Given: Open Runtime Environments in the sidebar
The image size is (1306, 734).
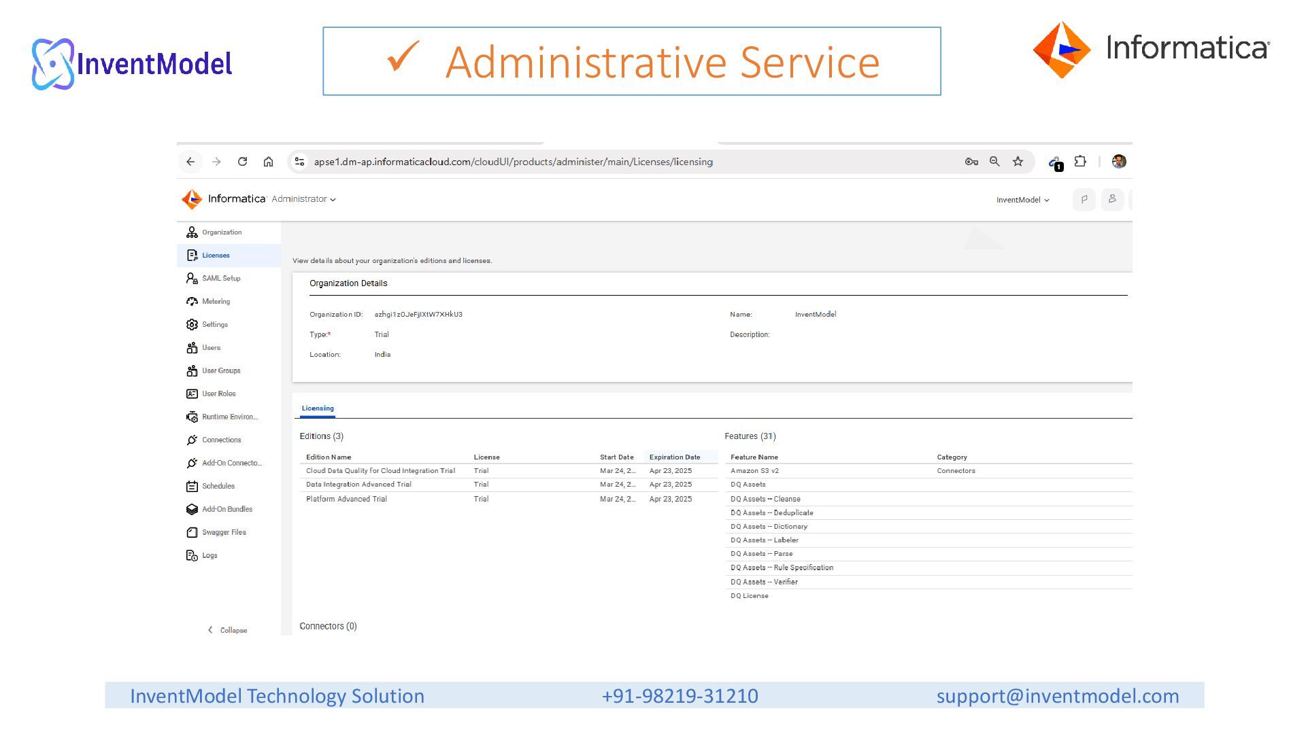Looking at the screenshot, I should pos(229,417).
